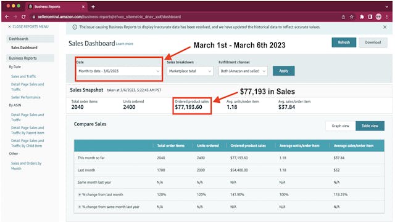Open the Fulfillment channel dropdown
The image size is (395, 222).
point(243,71)
